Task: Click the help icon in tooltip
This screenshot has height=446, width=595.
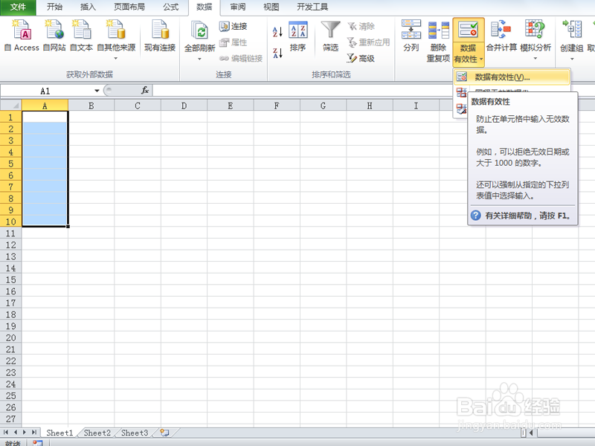Action: point(476,216)
